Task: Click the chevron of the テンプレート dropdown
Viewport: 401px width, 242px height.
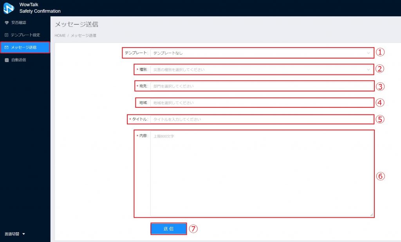Action: 368,53
